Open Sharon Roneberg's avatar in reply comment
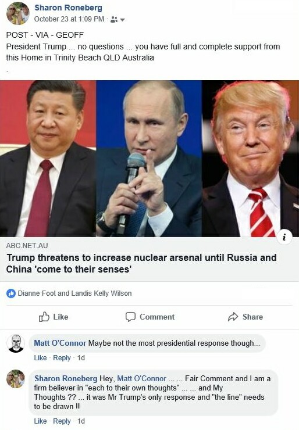299x430 pixels. 16,379
